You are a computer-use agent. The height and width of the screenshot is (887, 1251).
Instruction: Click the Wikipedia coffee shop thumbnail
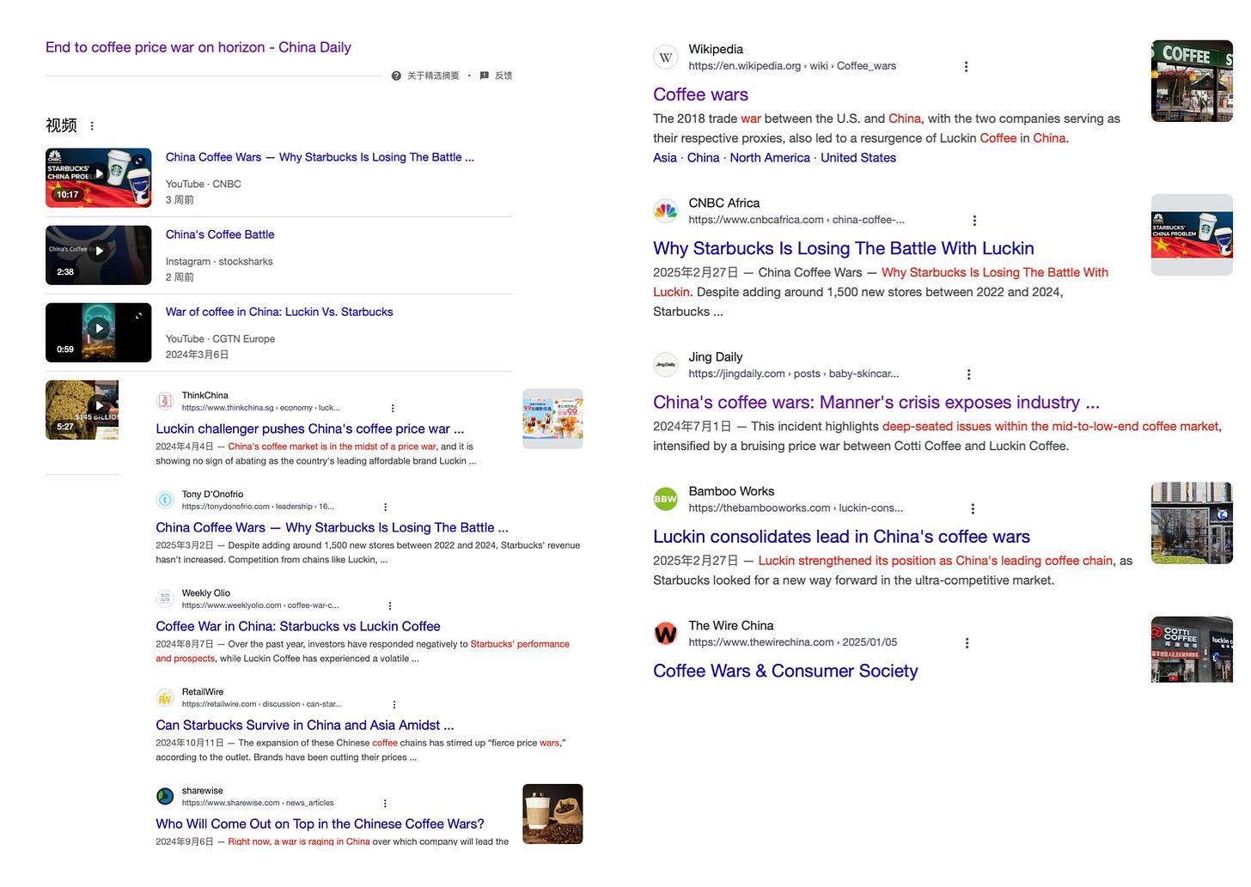[1192, 81]
